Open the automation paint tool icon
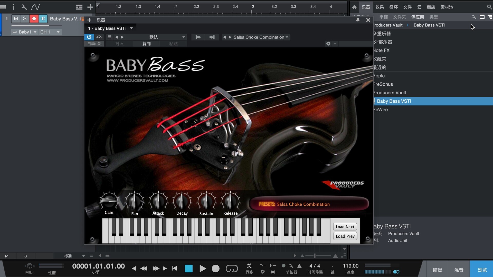This screenshot has width=493, height=277. [x=36, y=7]
